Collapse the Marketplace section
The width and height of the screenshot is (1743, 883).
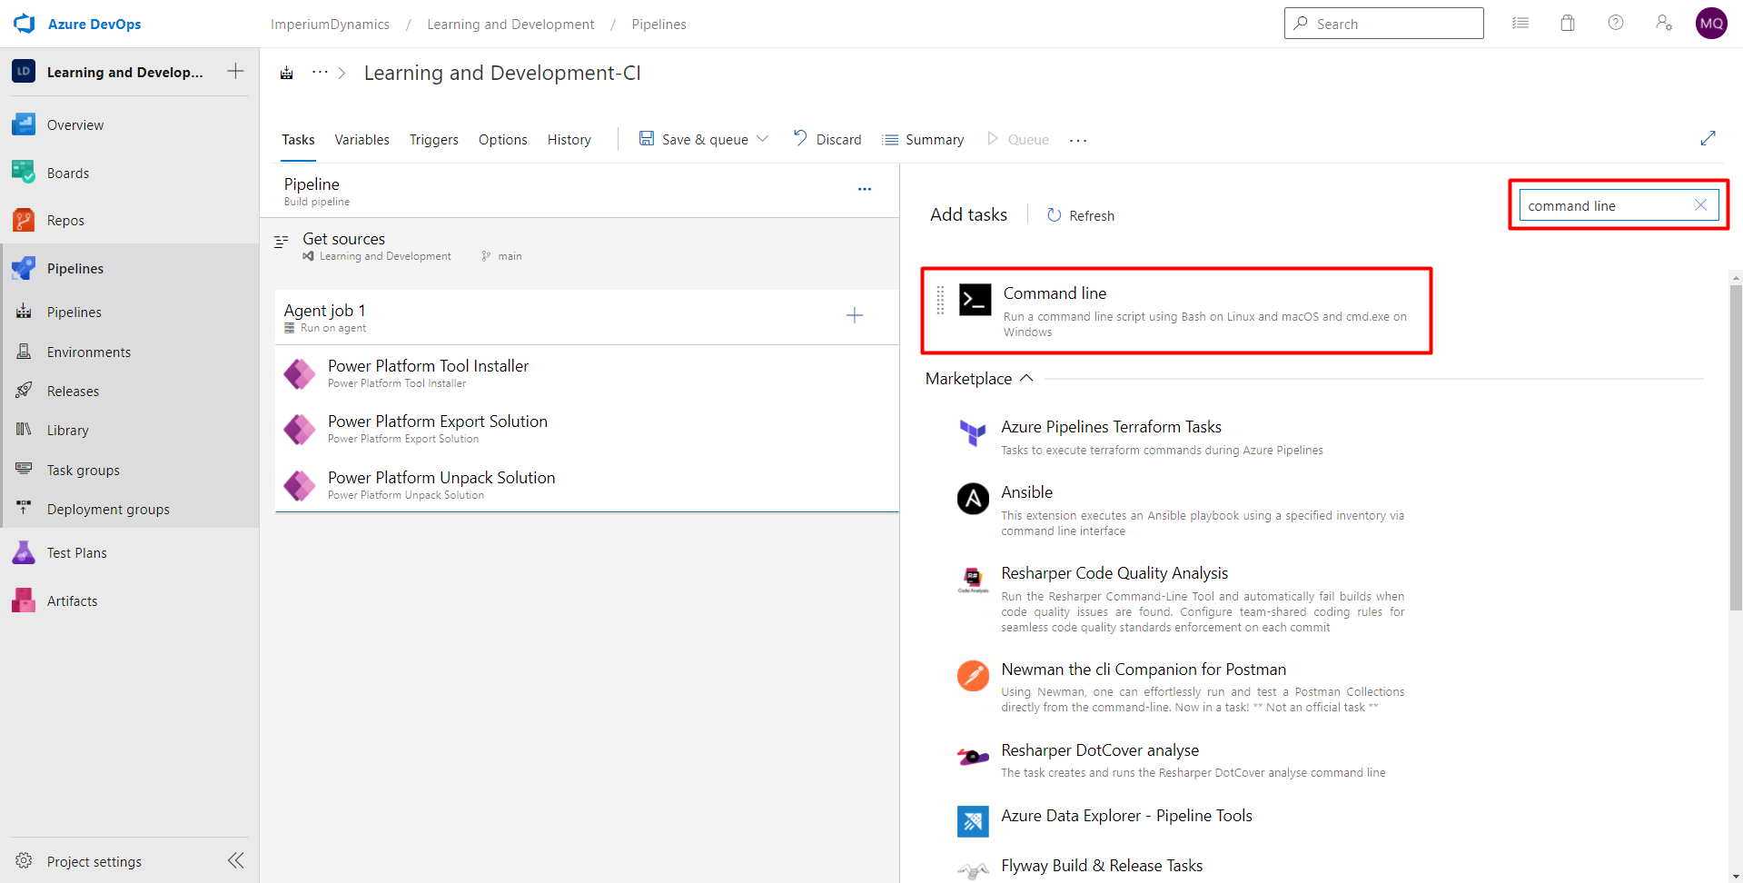(x=1027, y=379)
